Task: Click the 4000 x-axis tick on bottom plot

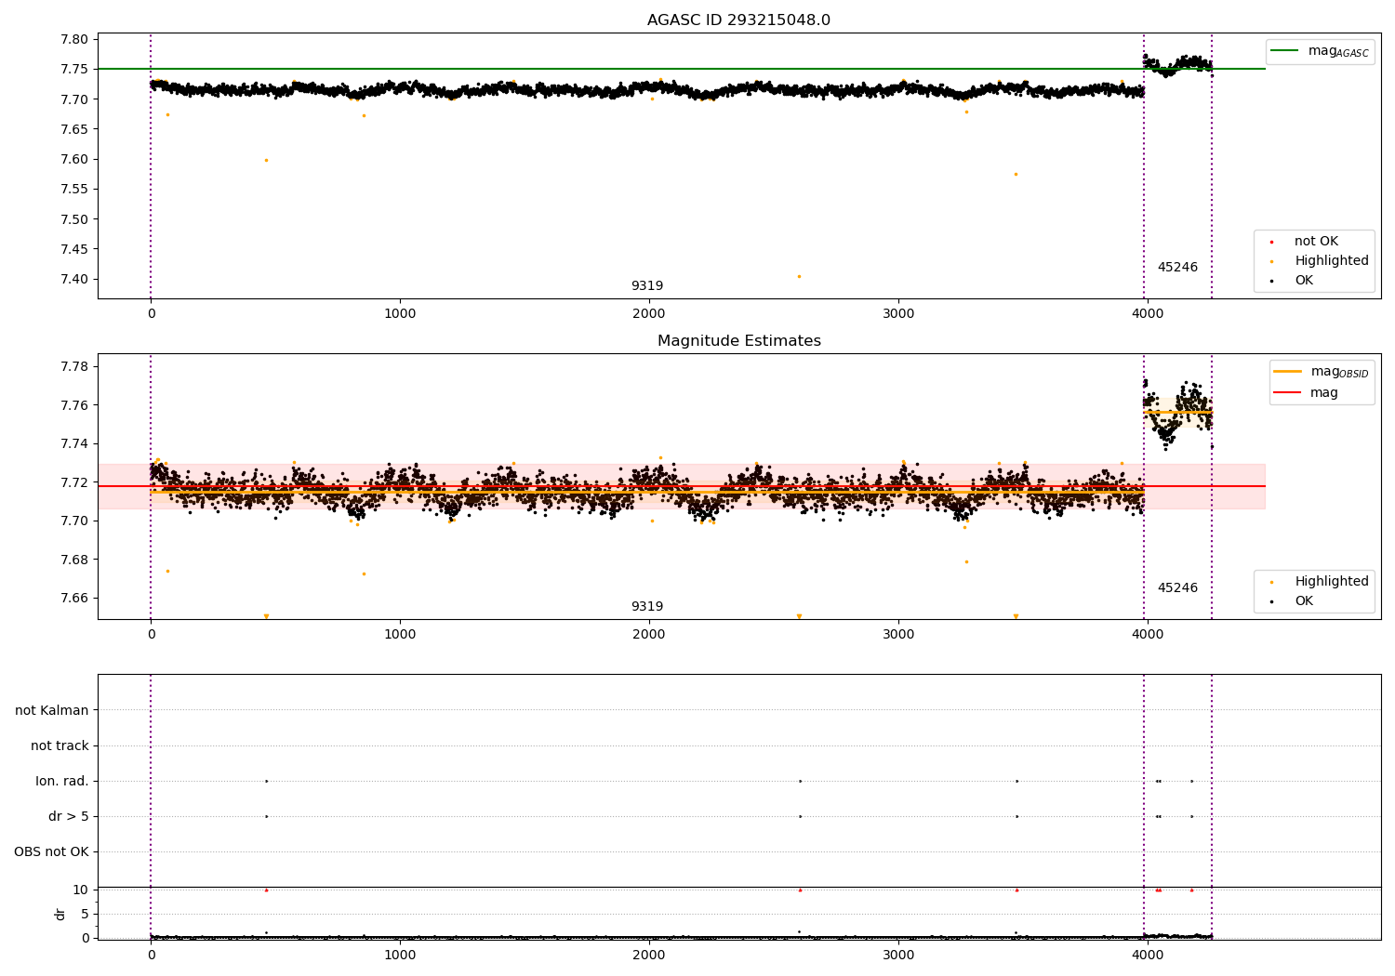Action: [x=1147, y=954]
